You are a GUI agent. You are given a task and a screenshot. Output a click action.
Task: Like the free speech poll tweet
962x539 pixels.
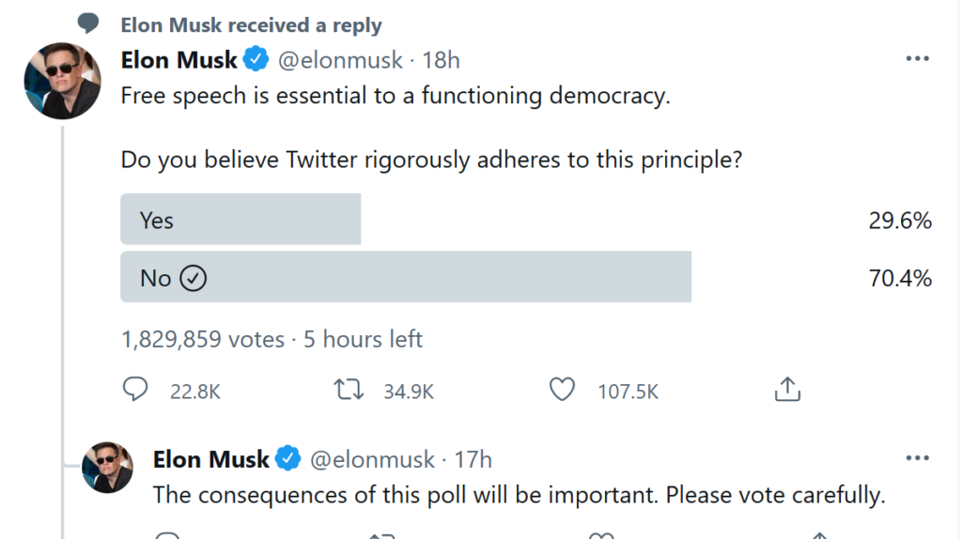(562, 390)
